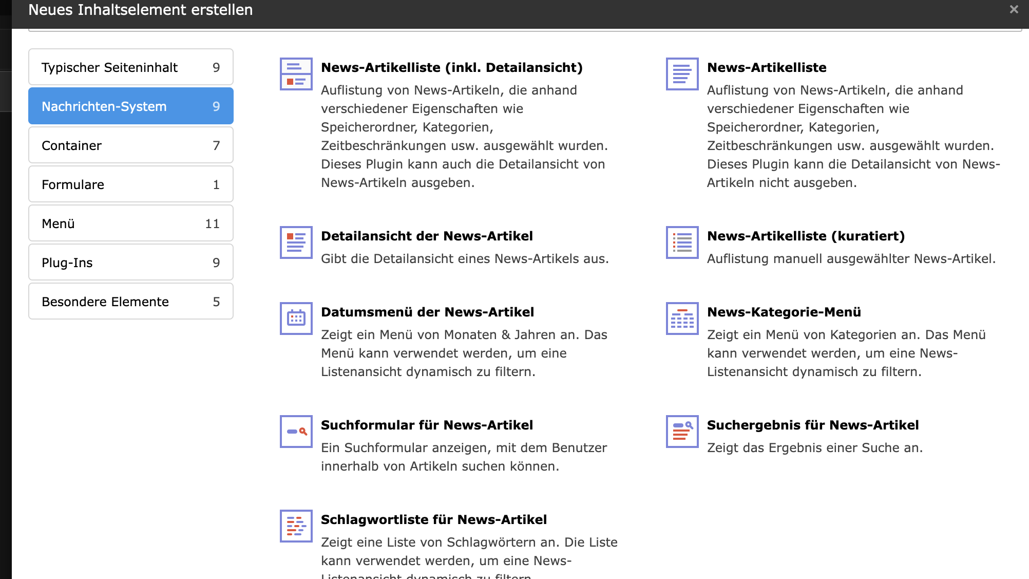
Task: Choose the Detailansicht der News-Artikel icon
Action: 296,242
